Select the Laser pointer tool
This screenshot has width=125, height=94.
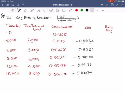[70, 10]
